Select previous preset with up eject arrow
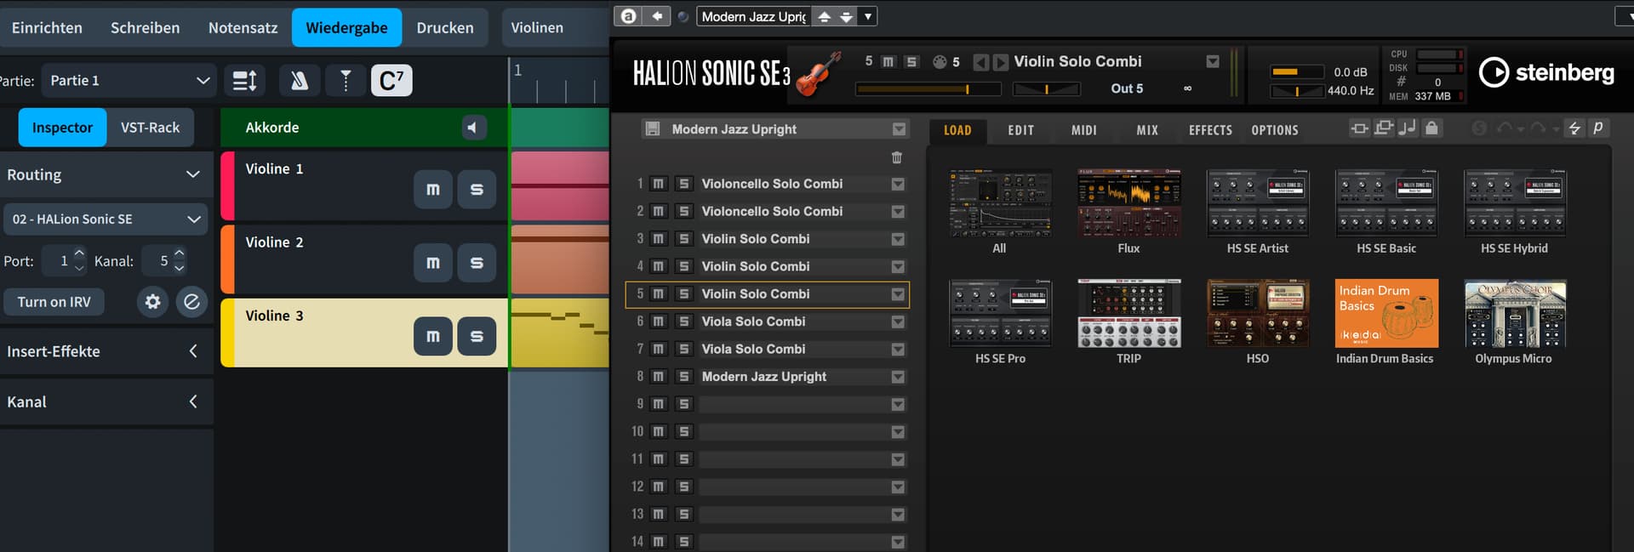 824,16
